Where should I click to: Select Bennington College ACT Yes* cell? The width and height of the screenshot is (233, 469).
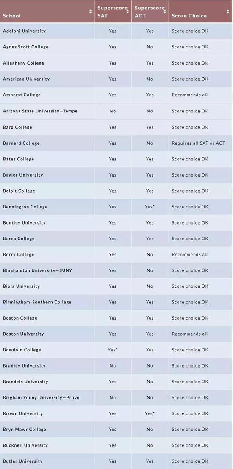tap(150, 207)
